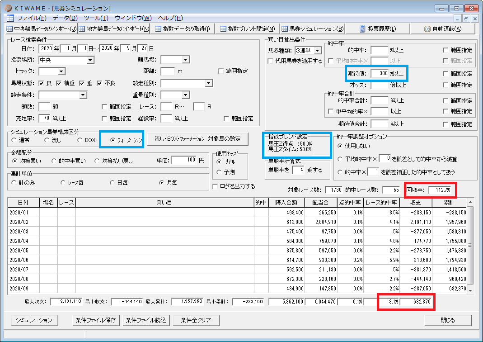
Task: Select the フォーメーション radio button
Action: click(x=113, y=140)
